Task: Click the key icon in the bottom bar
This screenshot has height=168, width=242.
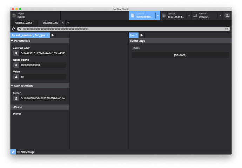Action: (13, 152)
